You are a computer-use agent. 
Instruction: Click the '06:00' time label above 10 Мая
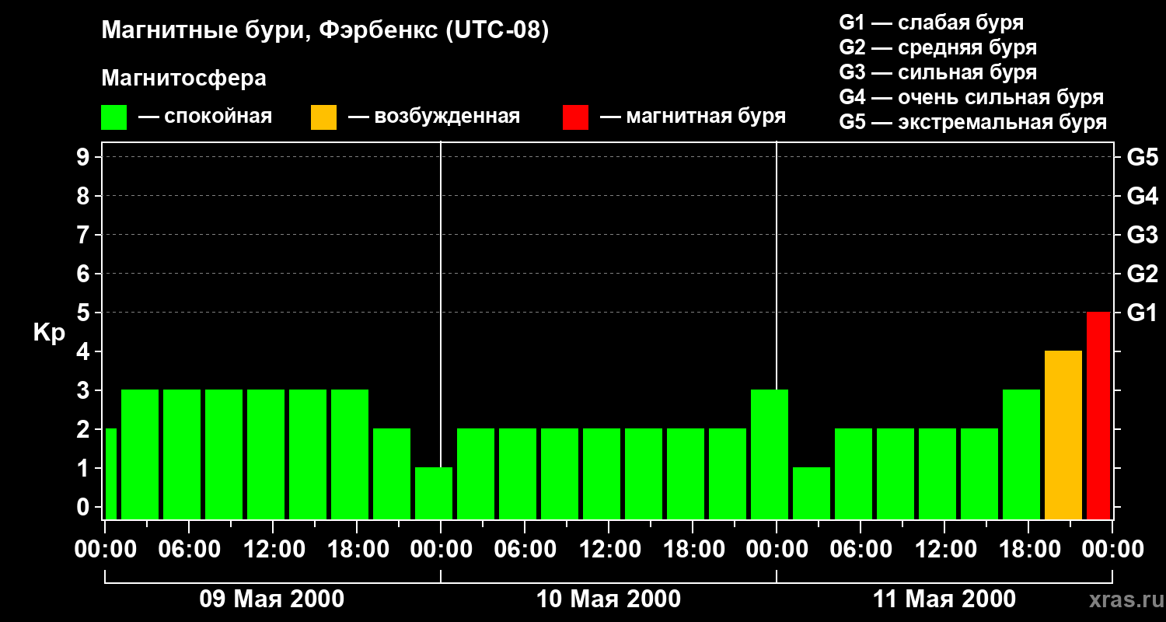point(525,550)
